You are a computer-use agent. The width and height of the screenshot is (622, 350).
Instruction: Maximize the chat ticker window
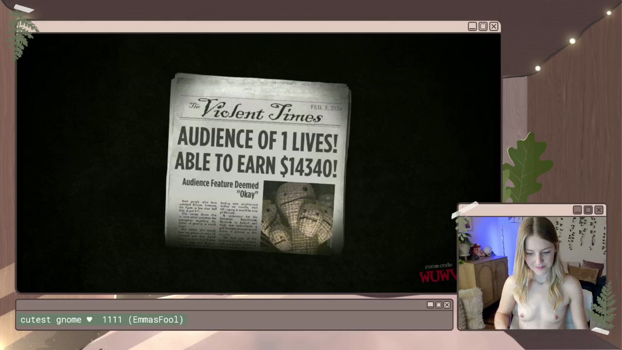point(439,305)
